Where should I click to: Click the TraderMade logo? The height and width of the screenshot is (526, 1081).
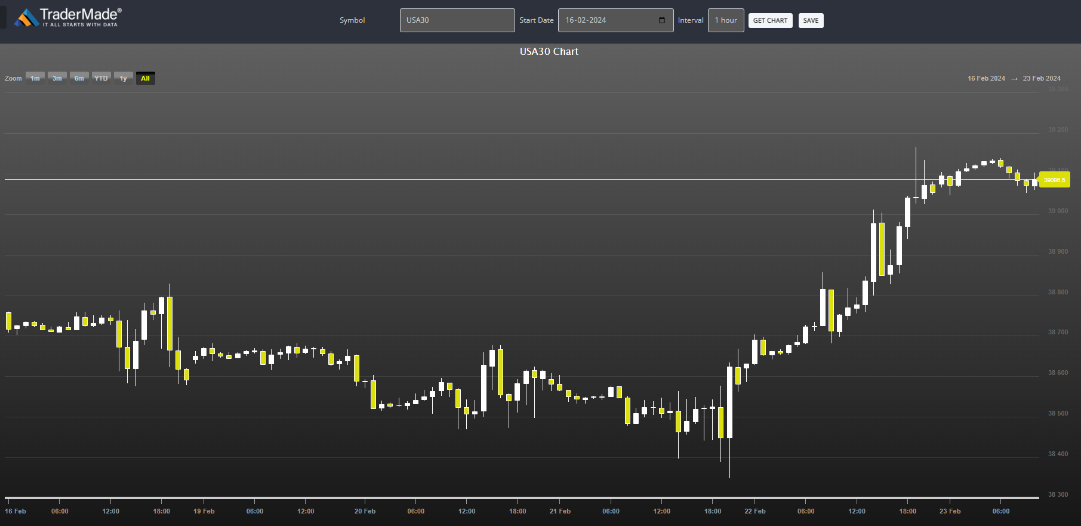[68, 17]
